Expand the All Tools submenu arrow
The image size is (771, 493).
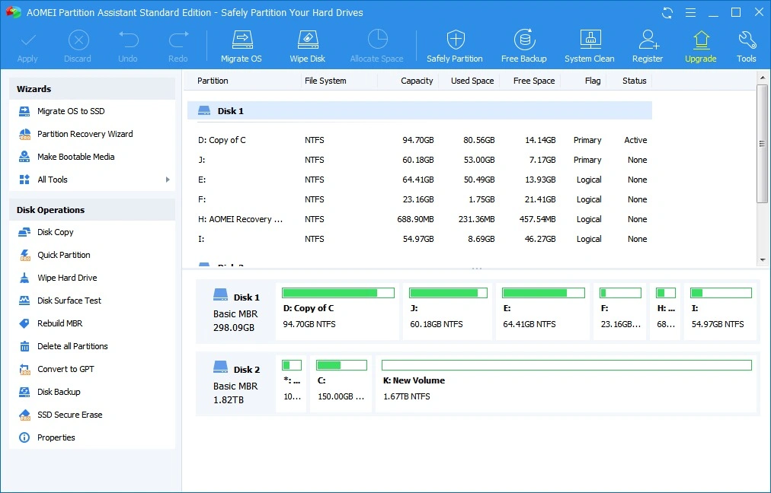click(x=168, y=180)
